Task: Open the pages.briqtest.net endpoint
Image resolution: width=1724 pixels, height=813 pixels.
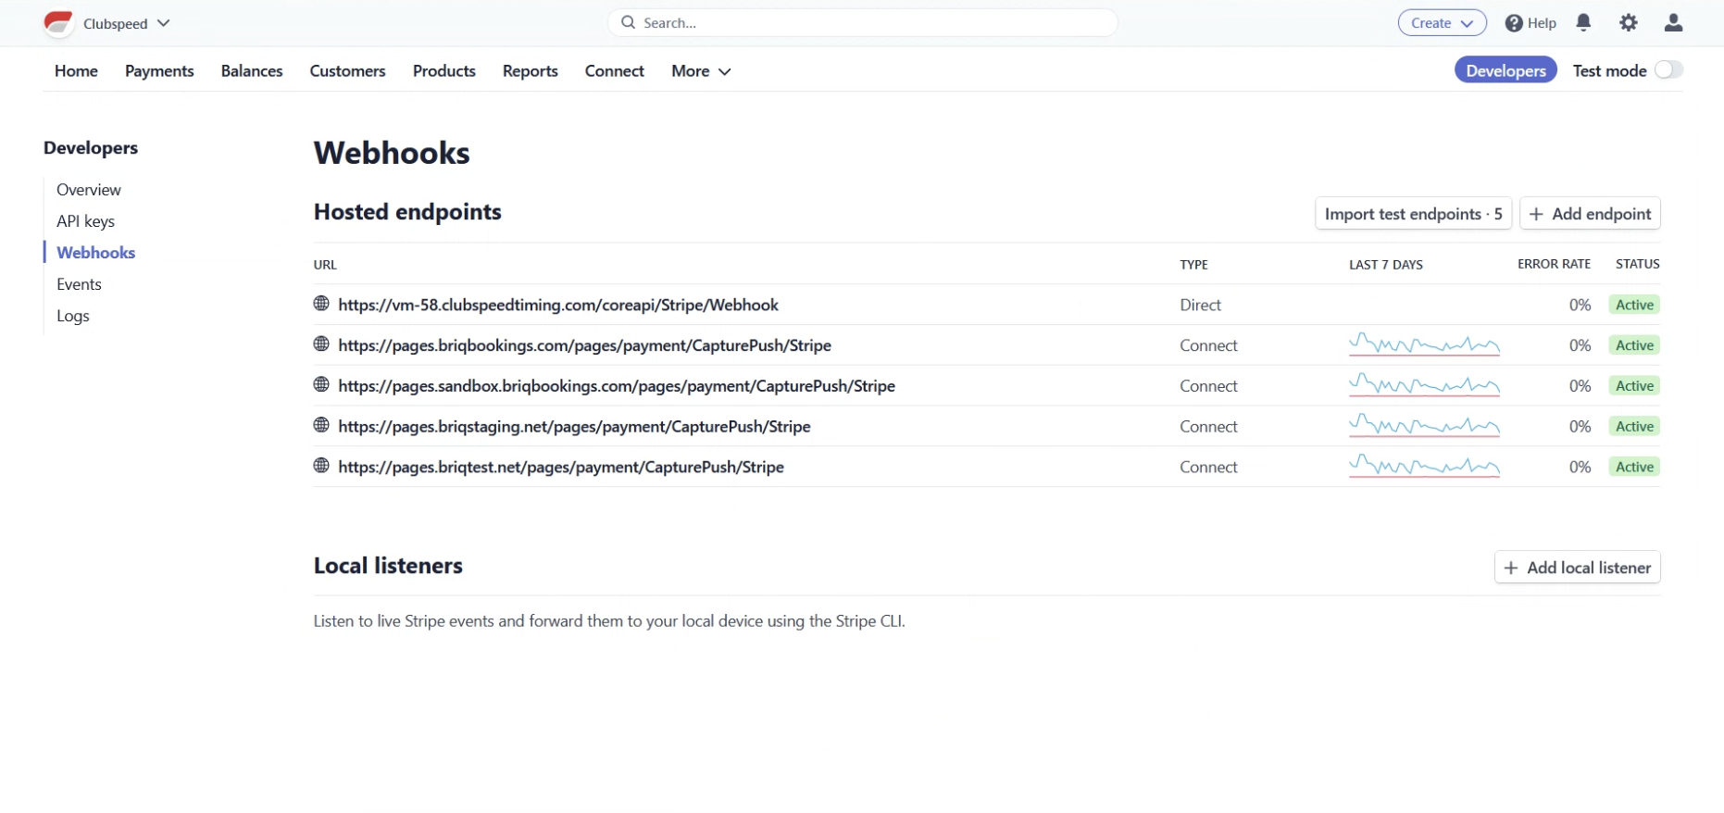Action: (x=561, y=468)
